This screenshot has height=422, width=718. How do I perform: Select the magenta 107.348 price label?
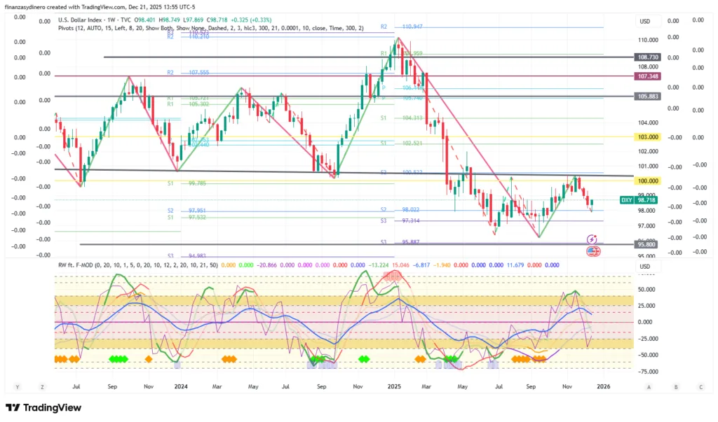click(646, 76)
